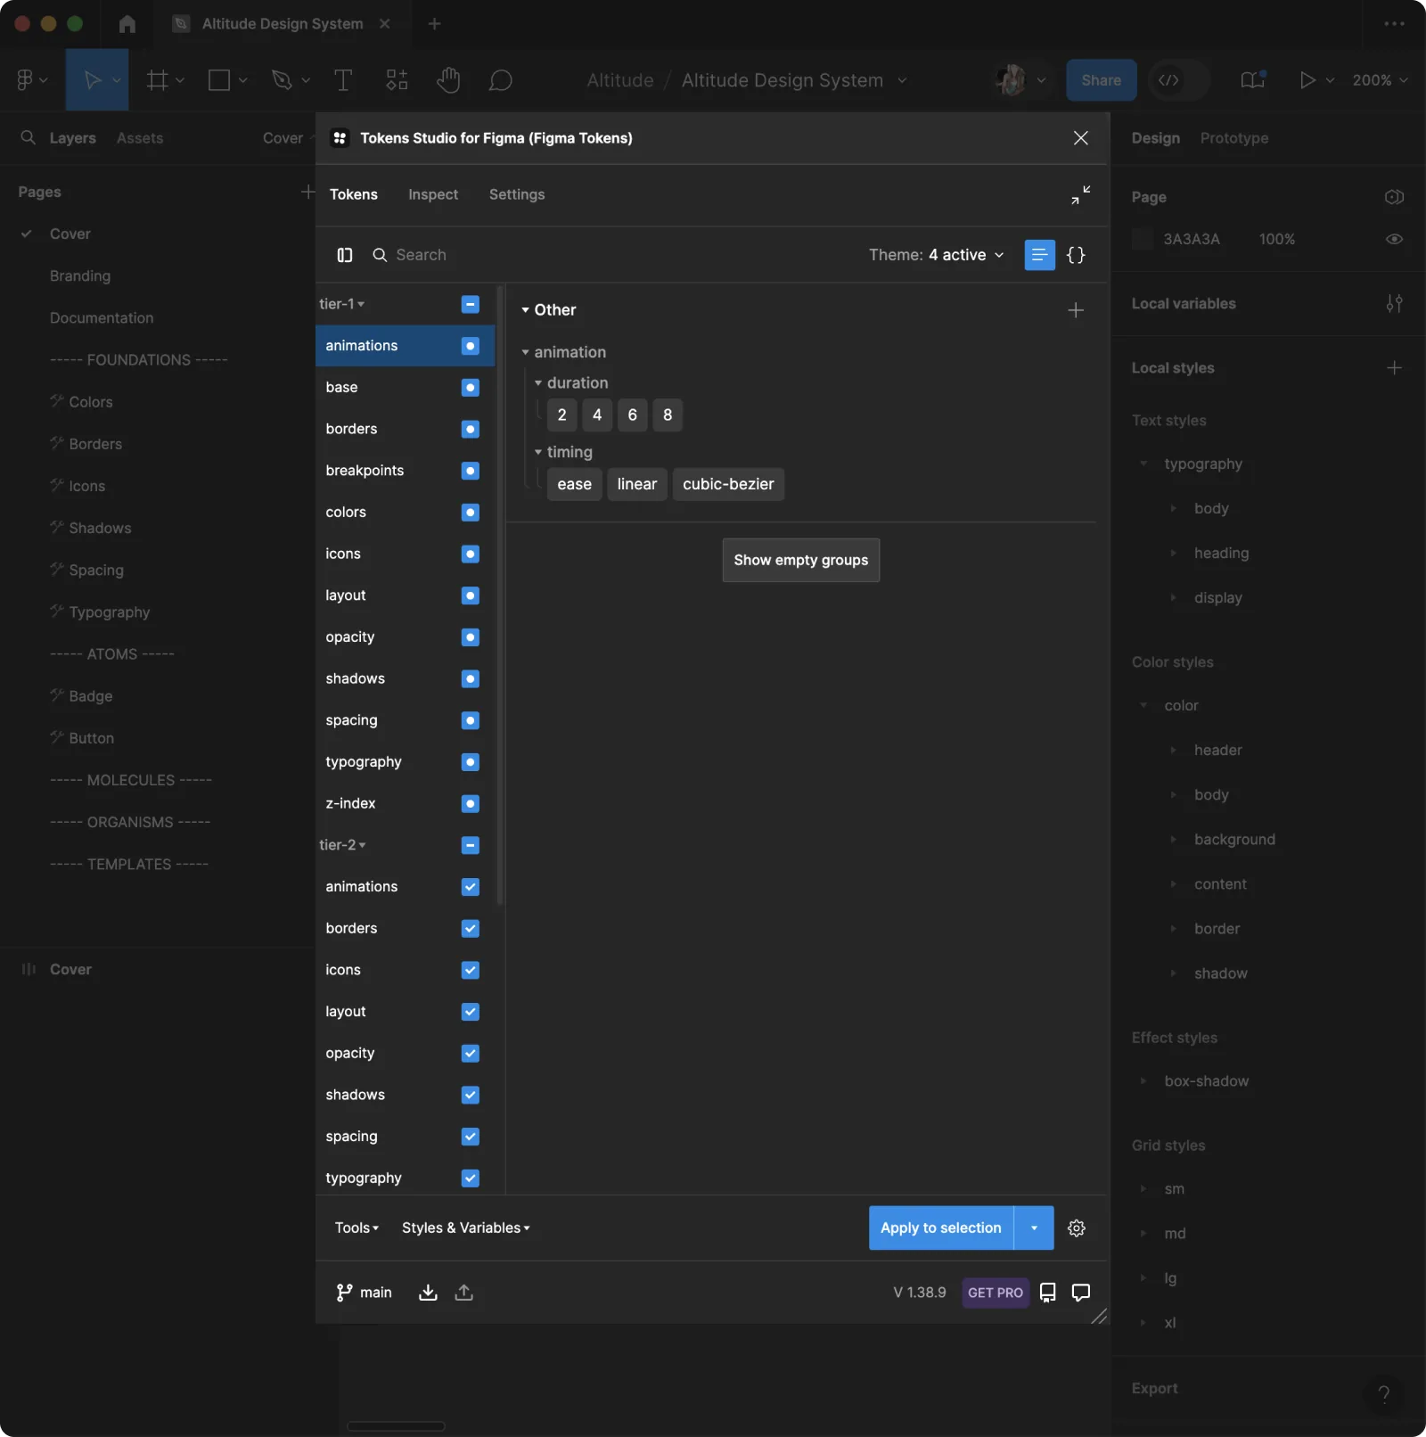This screenshot has width=1426, height=1437.
Task: Open the Assets panel tab
Action: pos(140,138)
